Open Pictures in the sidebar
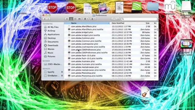The width and height of the screenshot is (195, 110). 51,56
